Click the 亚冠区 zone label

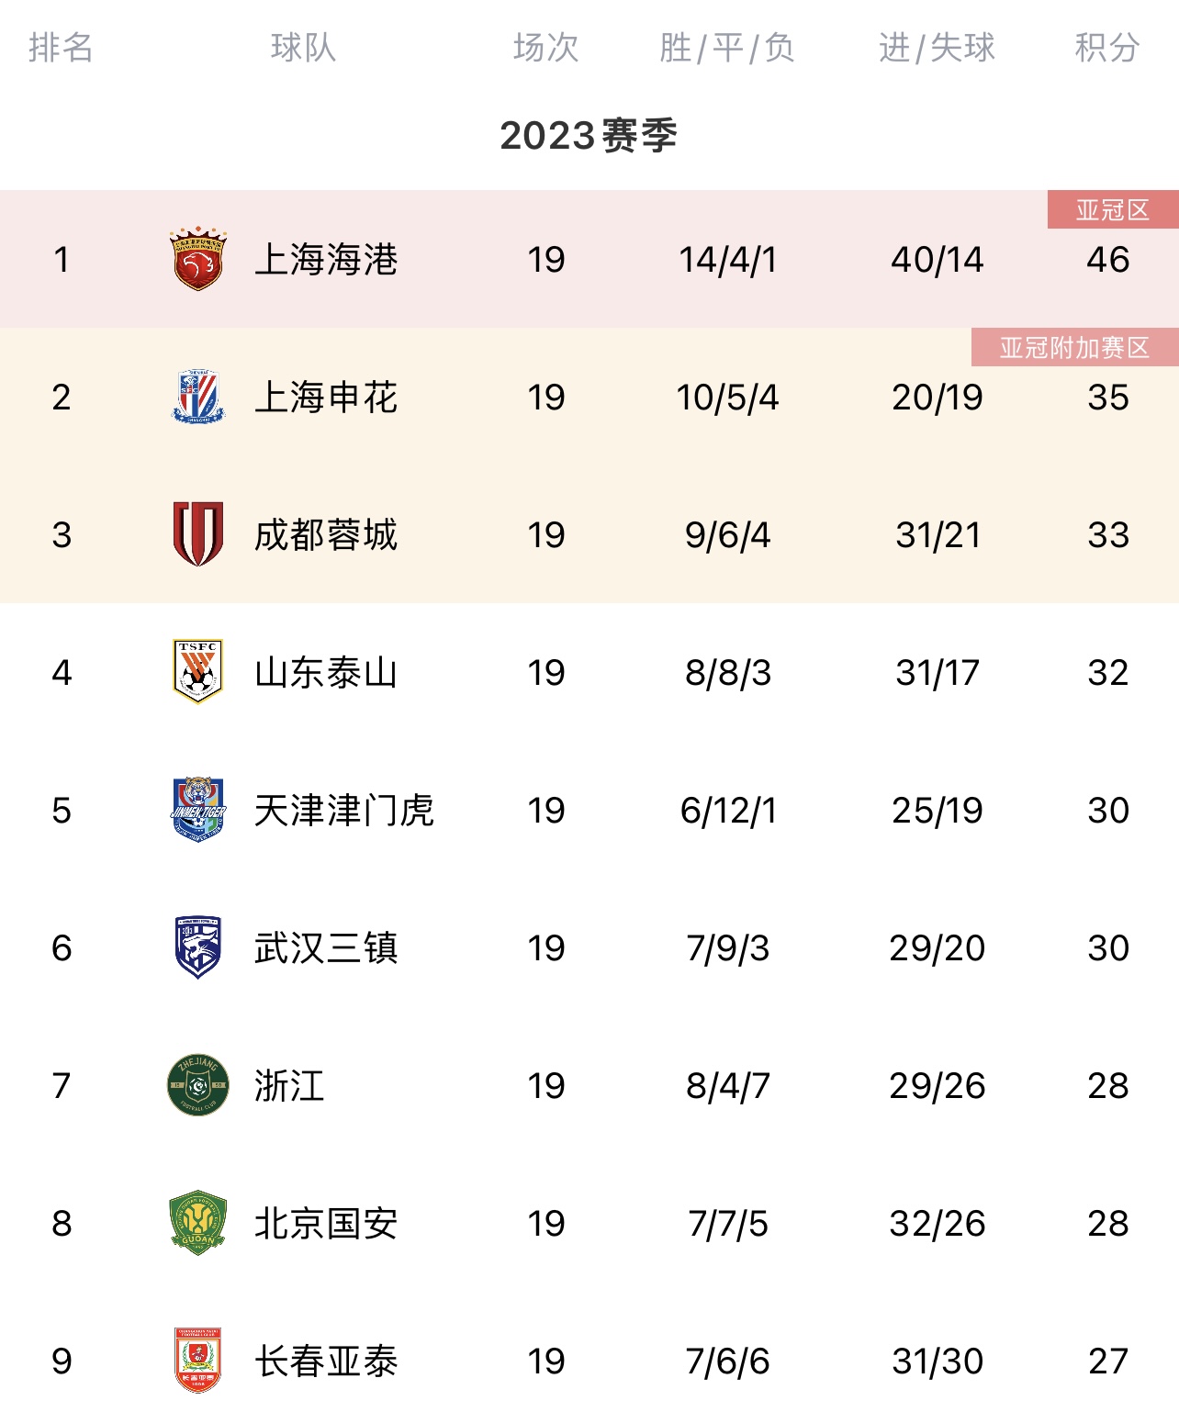[1113, 210]
